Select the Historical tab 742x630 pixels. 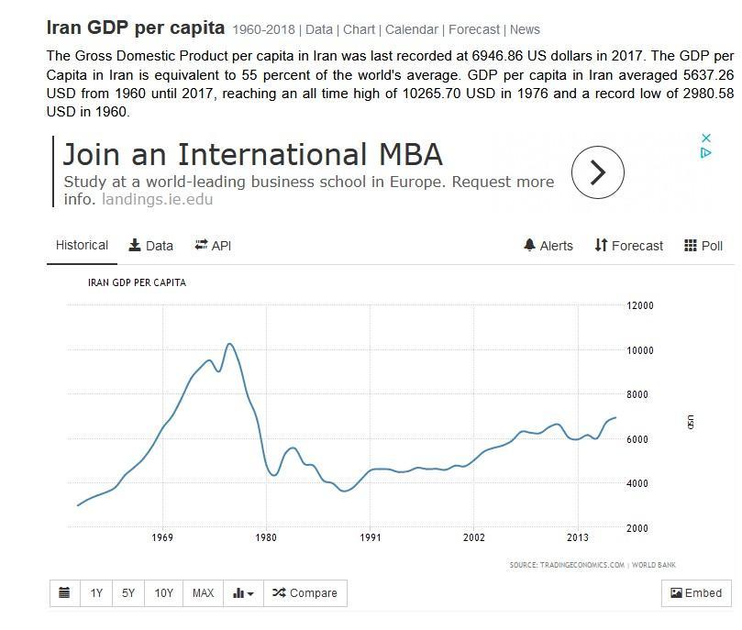pos(82,245)
